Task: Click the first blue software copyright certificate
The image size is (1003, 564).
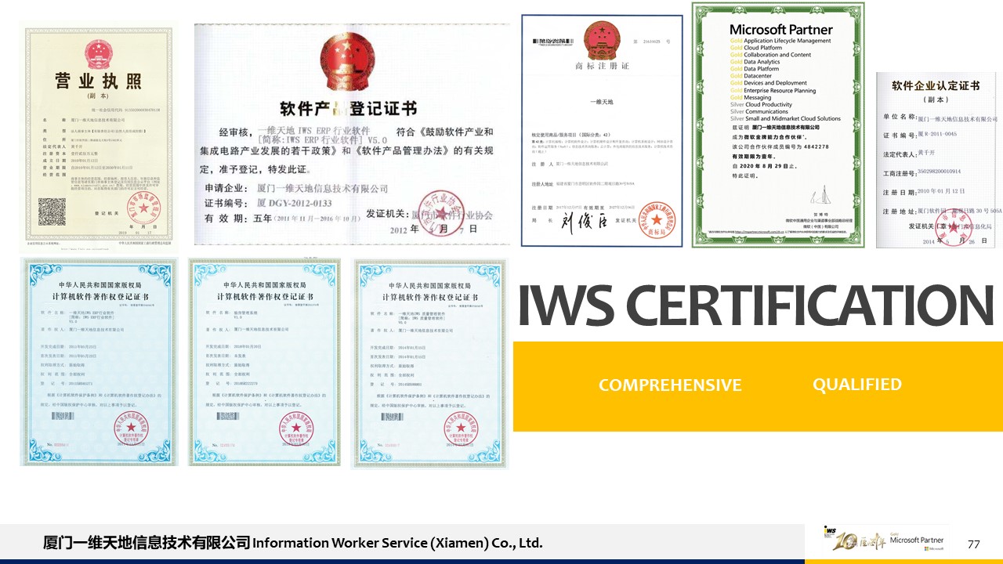Action: 99,362
